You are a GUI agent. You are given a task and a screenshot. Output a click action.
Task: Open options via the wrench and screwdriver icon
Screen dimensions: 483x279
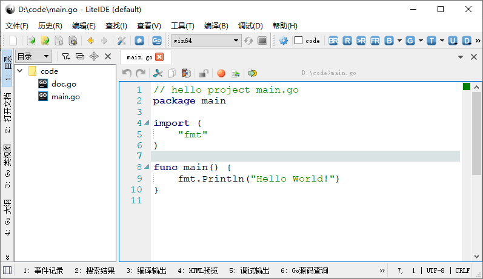coord(122,41)
